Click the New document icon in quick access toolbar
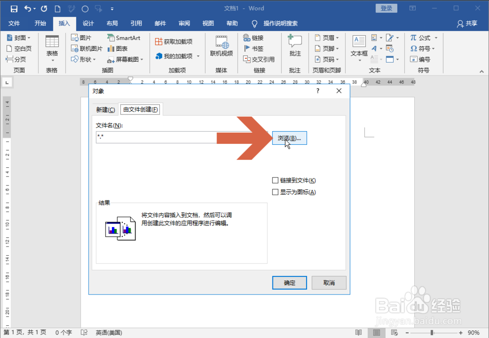The height and width of the screenshot is (338, 489). pyautogui.click(x=57, y=9)
